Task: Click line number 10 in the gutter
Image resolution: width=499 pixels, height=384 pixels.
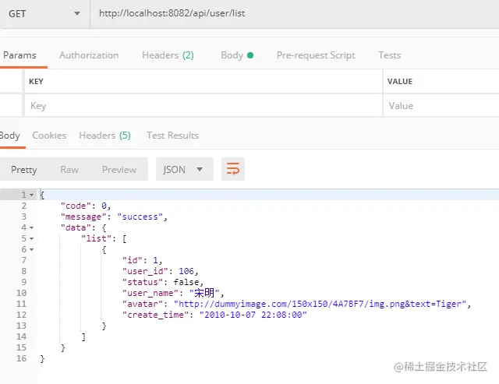Action: pos(21,293)
